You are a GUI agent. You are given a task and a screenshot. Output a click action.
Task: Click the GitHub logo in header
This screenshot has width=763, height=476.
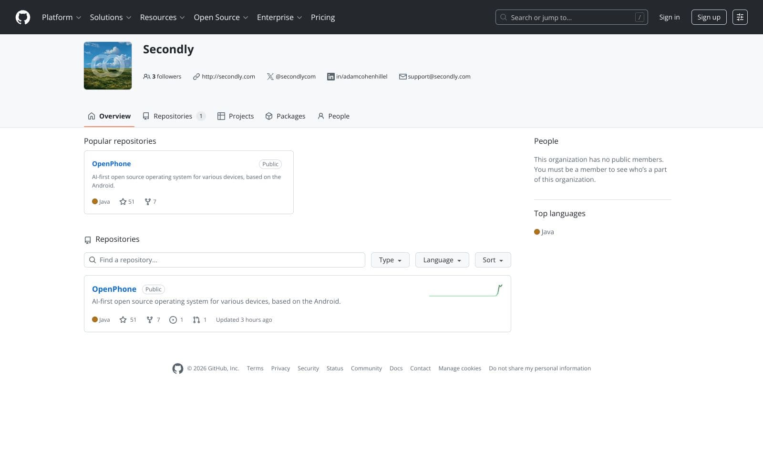coord(23,17)
